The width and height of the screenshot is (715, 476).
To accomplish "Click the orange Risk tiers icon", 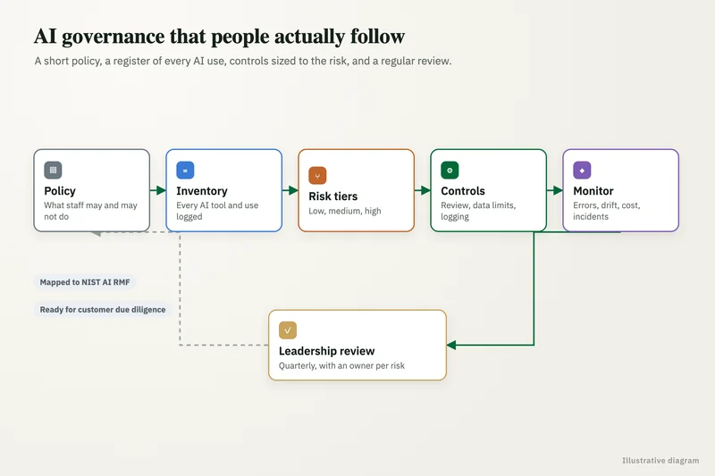I will click(x=317, y=175).
